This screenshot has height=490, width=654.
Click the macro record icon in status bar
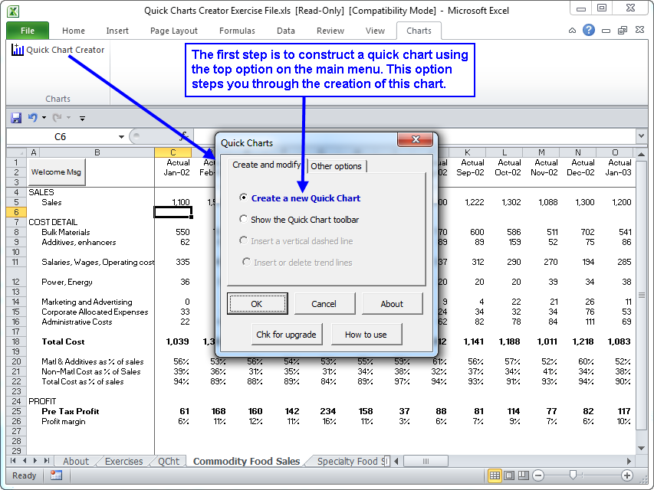point(56,475)
